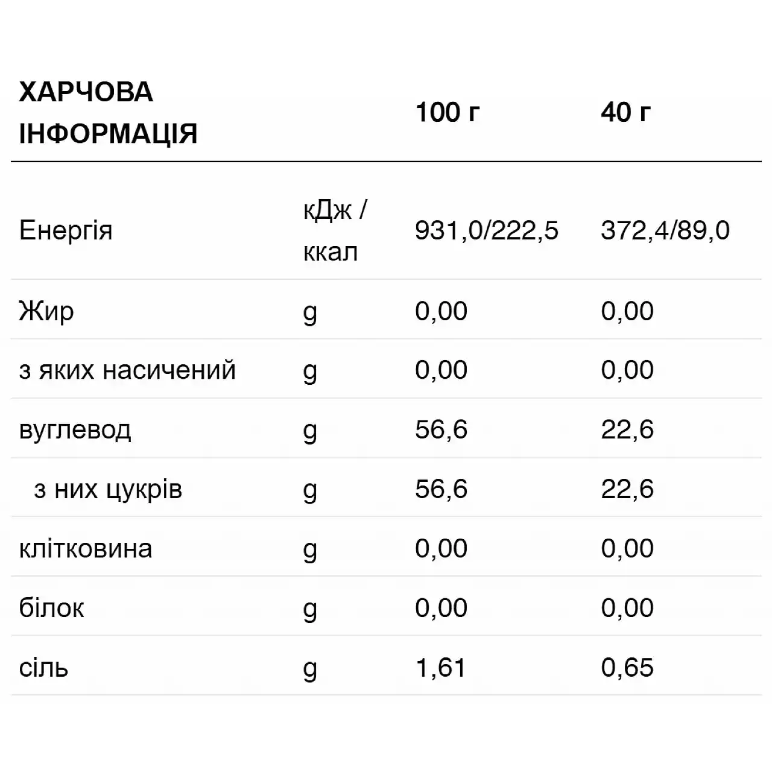
Task: Click the кДж / ккал unit text
Action: [x=335, y=231]
